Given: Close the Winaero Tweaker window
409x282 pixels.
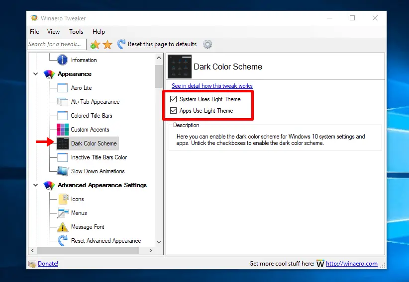Looking at the screenshot, I should (x=375, y=18).
